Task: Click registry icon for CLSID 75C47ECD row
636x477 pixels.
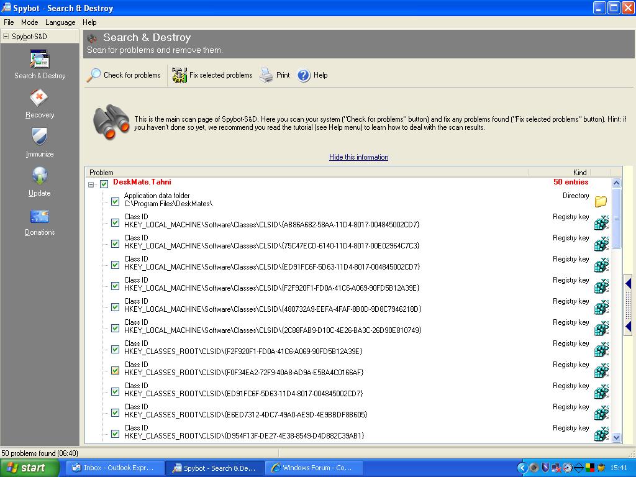Action: [601, 243]
